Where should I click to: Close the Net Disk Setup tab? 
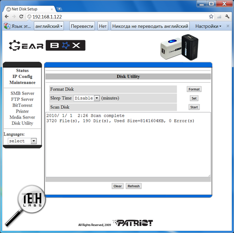[x=52, y=9]
